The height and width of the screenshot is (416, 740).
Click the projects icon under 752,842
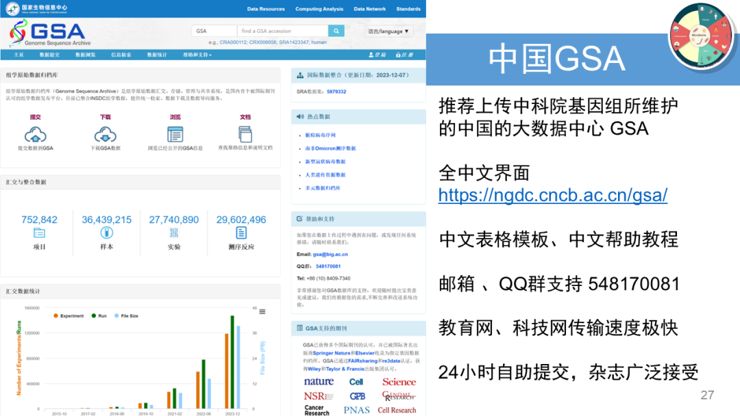click(x=39, y=233)
